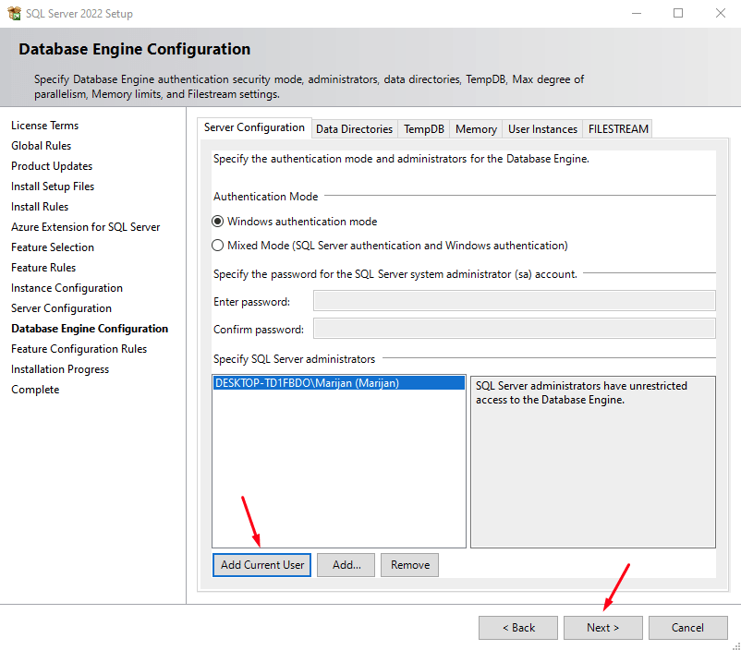741x650 pixels.
Task: Click the SQL Server Setup title bar icon
Action: 14,13
